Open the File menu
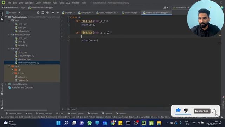 click(9, 3)
